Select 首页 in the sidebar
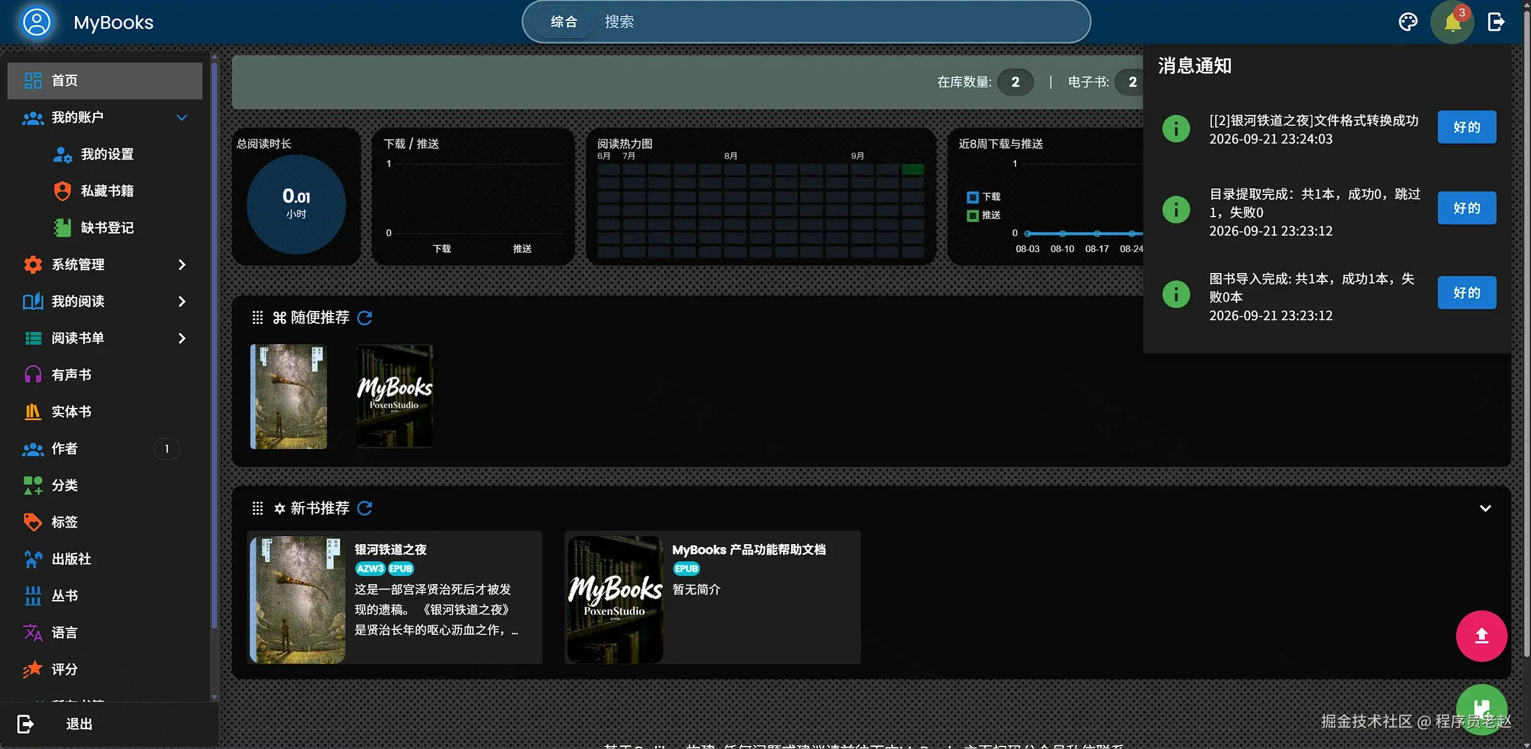The height and width of the screenshot is (749, 1531). [104, 80]
